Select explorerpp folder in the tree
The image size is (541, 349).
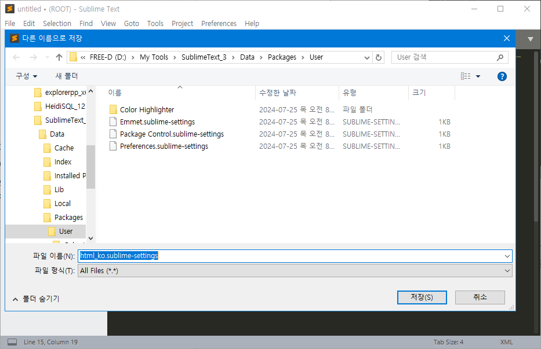60,93
